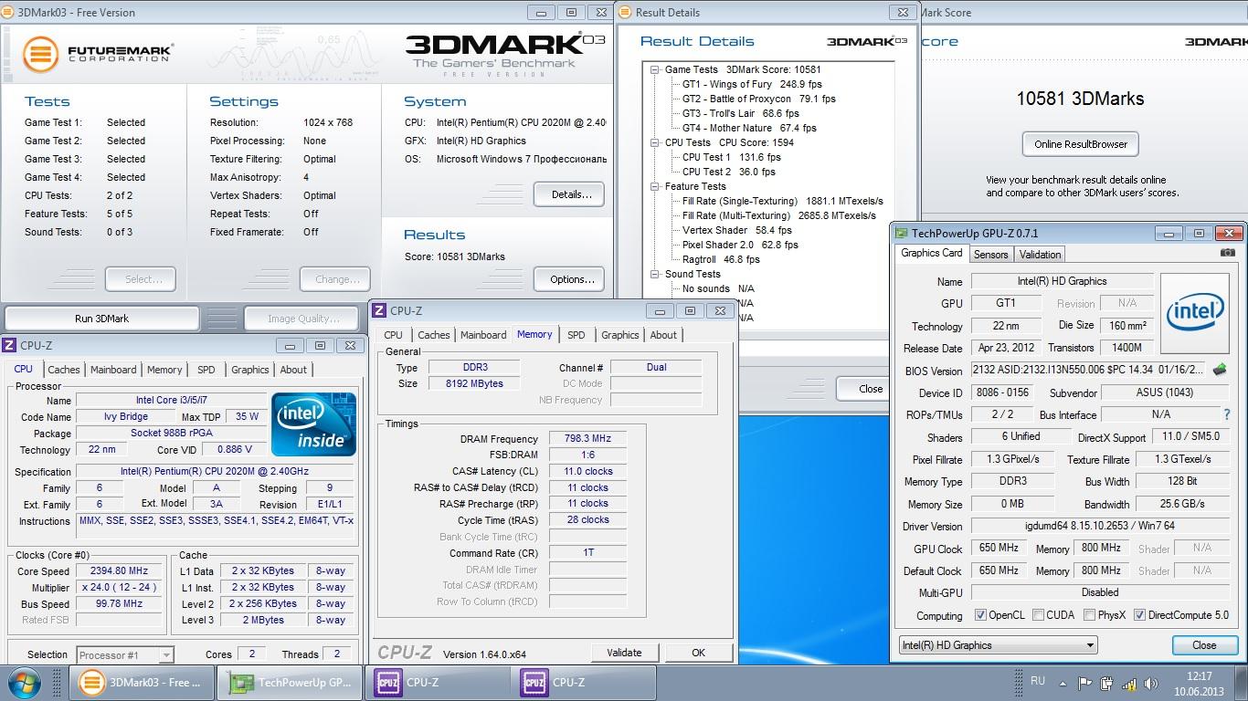The width and height of the screenshot is (1248, 701).
Task: Open system Details... button
Action: [x=571, y=194]
